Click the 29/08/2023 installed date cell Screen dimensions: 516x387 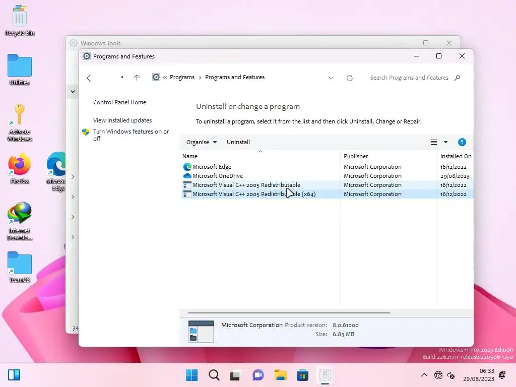point(455,176)
